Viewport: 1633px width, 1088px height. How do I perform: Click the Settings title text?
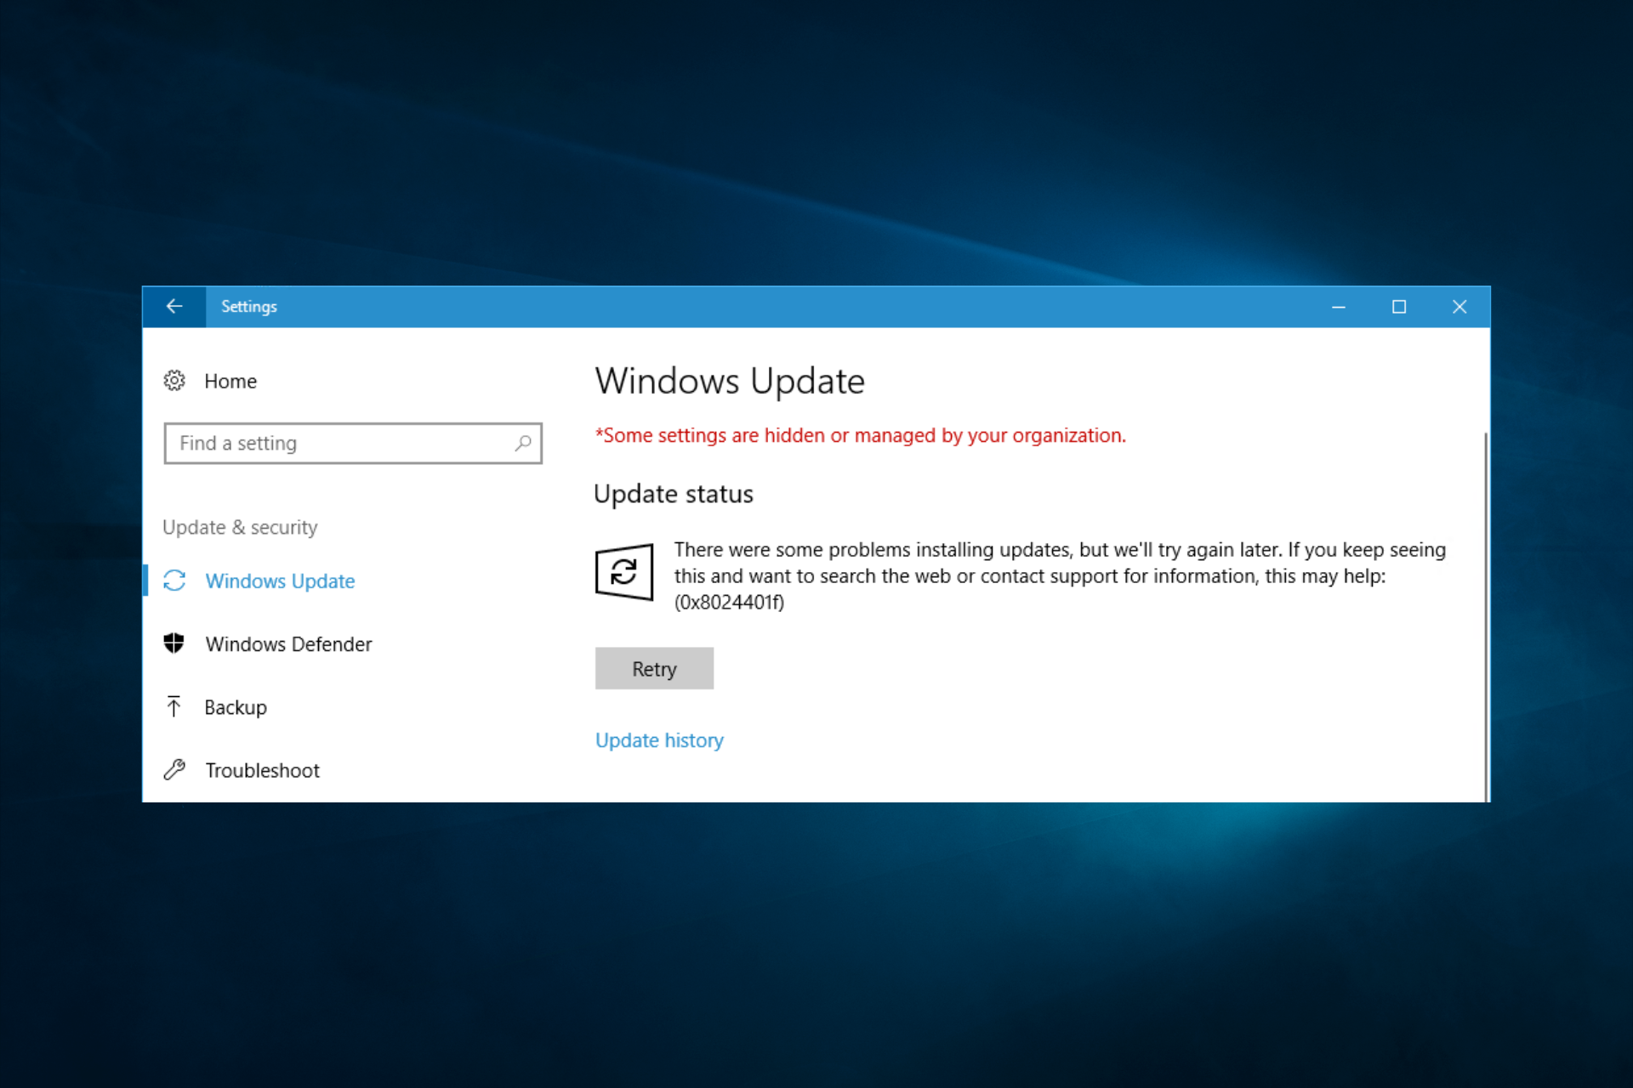coord(249,307)
